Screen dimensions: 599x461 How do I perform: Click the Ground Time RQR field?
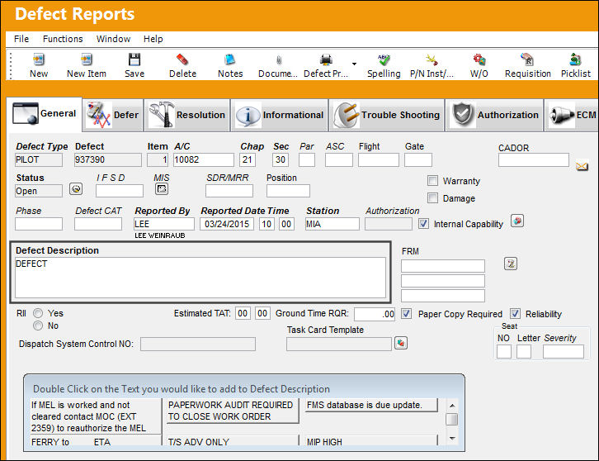(x=375, y=314)
